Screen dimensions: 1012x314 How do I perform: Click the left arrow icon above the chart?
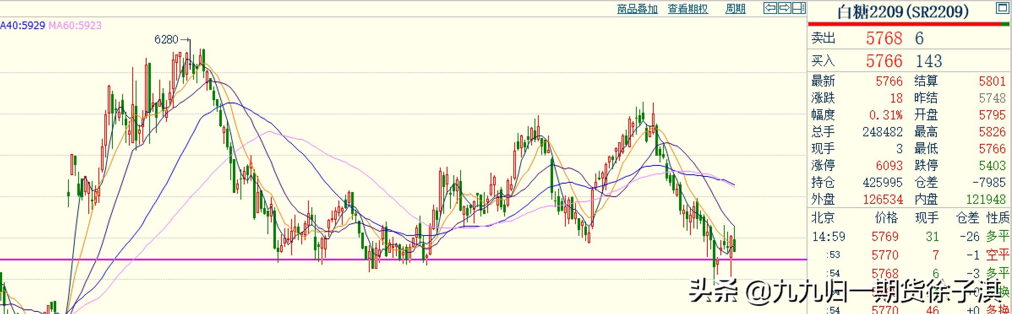(770, 8)
